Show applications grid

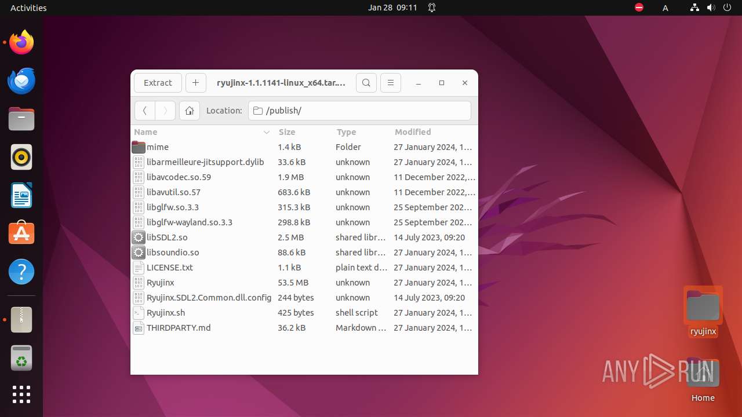[x=21, y=394]
